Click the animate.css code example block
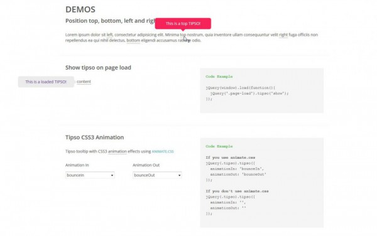 (262, 183)
